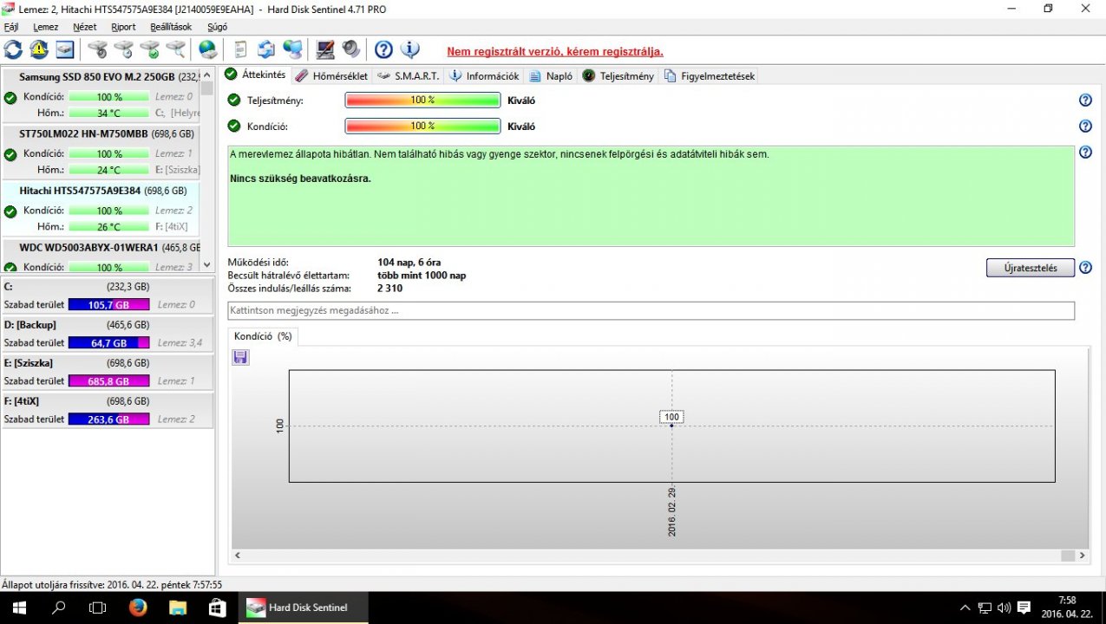Click the yellow warning alert toolbar icon

[x=39, y=49]
